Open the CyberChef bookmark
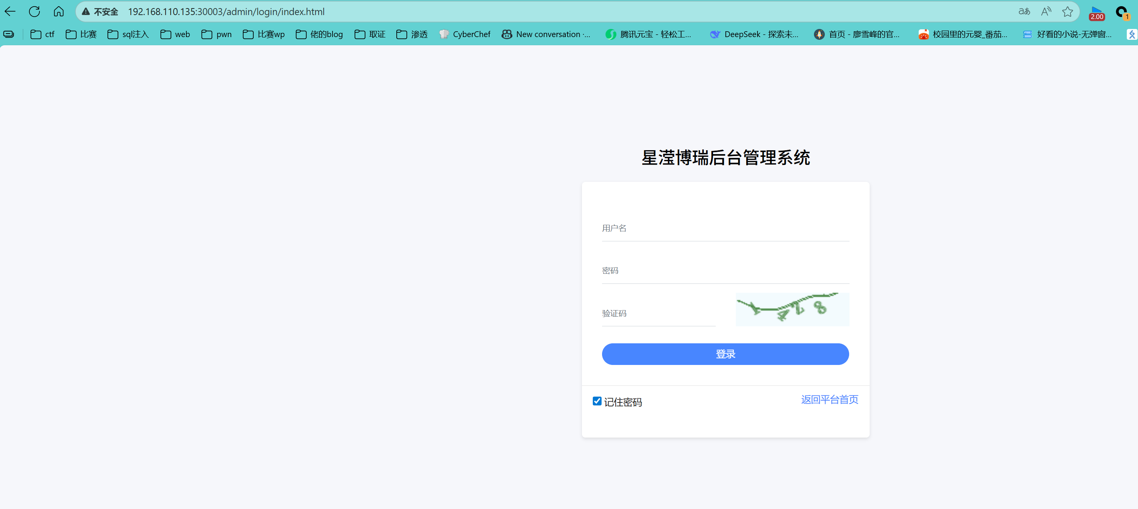The width and height of the screenshot is (1138, 509). pos(465,34)
